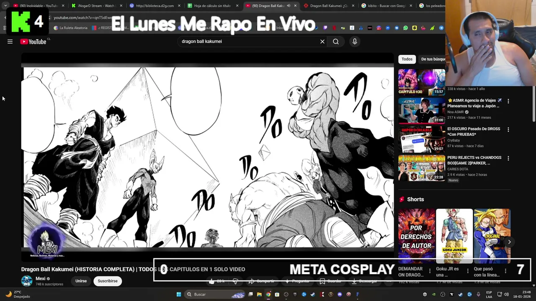Viewport: 536px width, 301px height.
Task: Clear the search box with X
Action: tap(322, 41)
